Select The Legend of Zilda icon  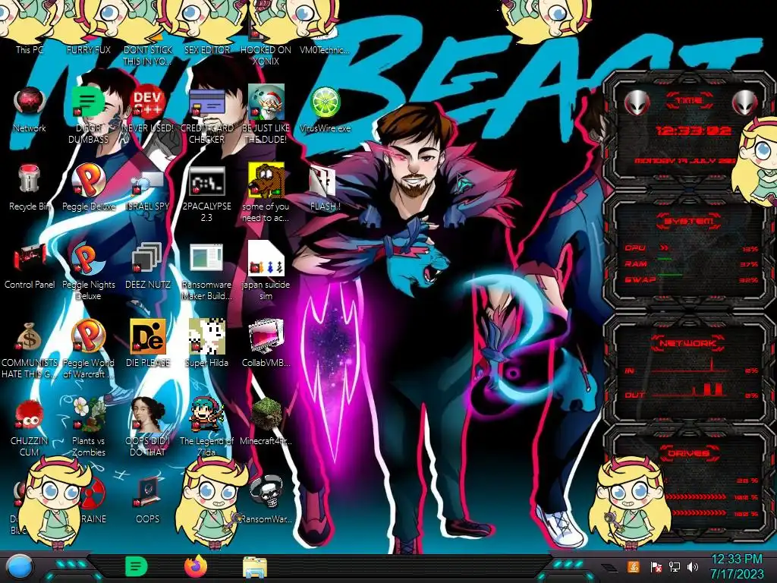[x=206, y=414]
